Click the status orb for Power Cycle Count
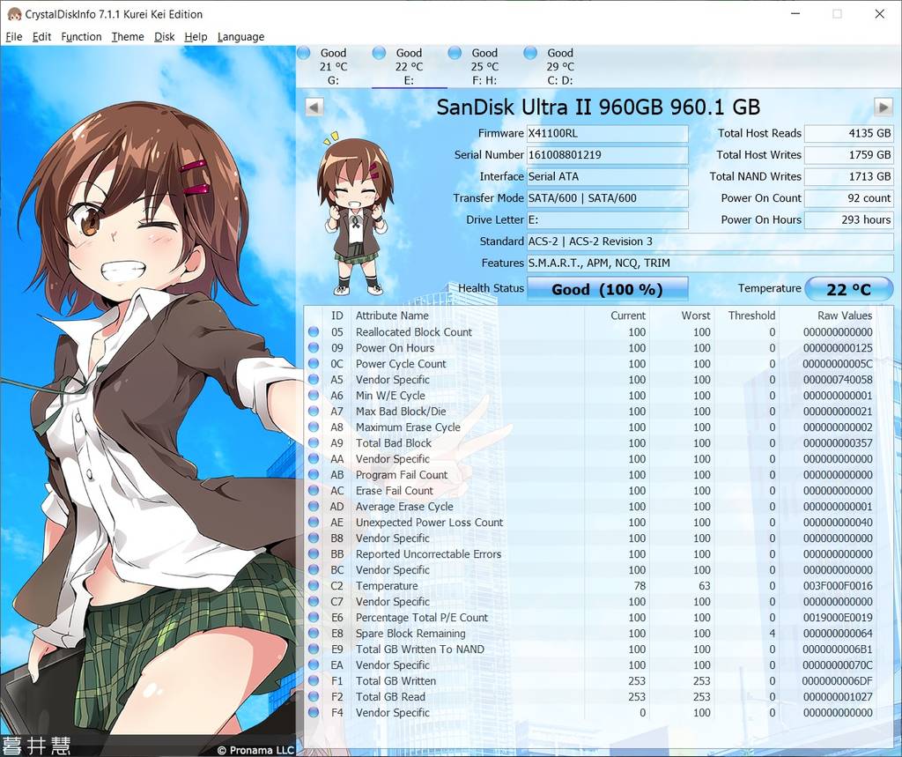 (314, 364)
